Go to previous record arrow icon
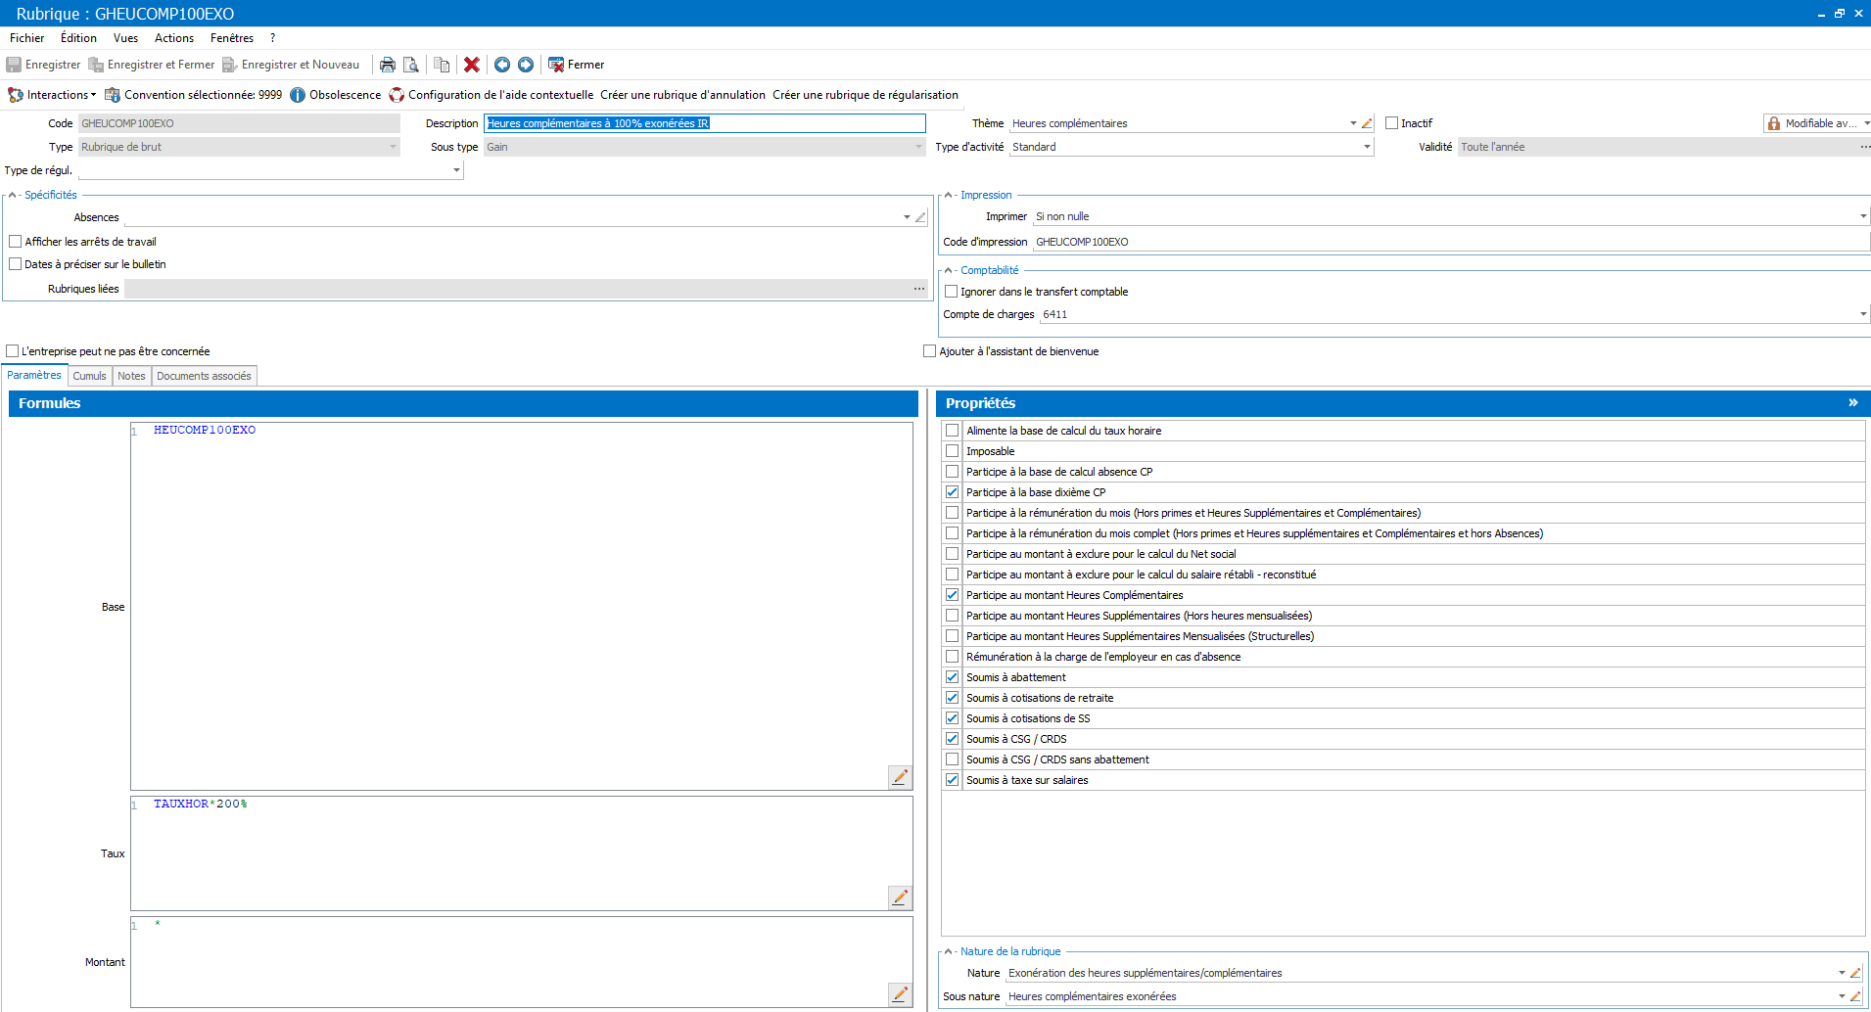Viewport: 1871px width, 1012px height. click(502, 65)
